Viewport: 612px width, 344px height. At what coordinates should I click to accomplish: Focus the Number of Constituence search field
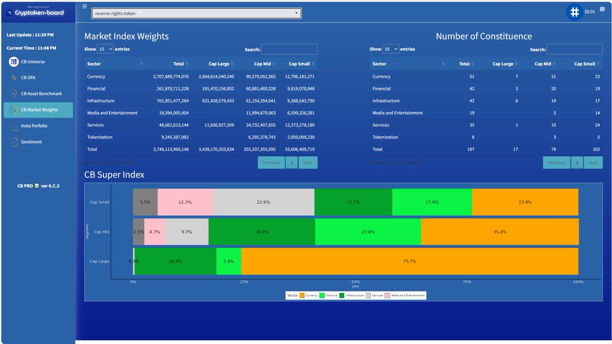click(x=574, y=50)
